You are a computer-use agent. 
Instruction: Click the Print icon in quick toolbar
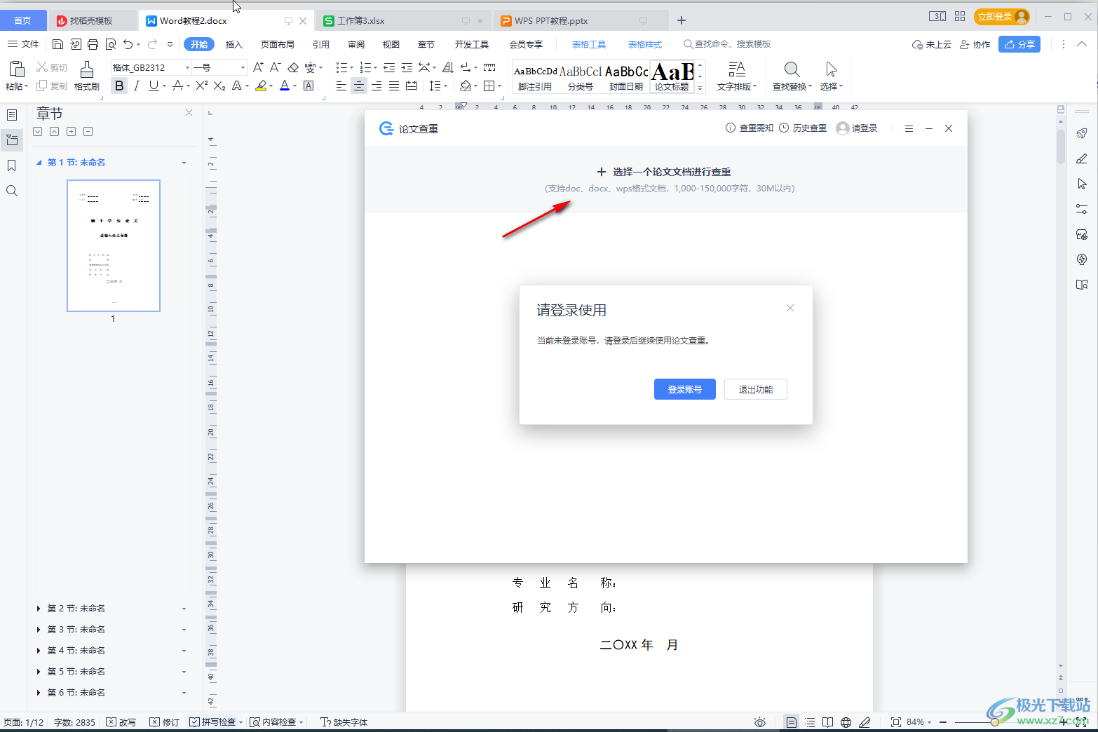93,44
